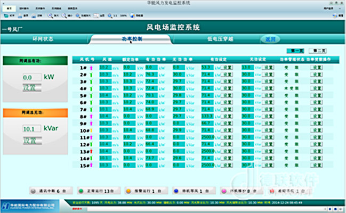Go to 第二页 page button
Image resolution: width=346 pixels, height=213 pixels.
319,51
